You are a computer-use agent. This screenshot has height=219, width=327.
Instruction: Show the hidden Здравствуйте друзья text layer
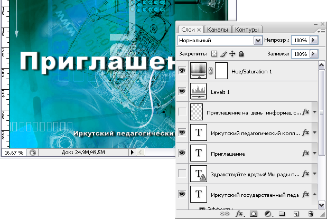tap(182, 174)
